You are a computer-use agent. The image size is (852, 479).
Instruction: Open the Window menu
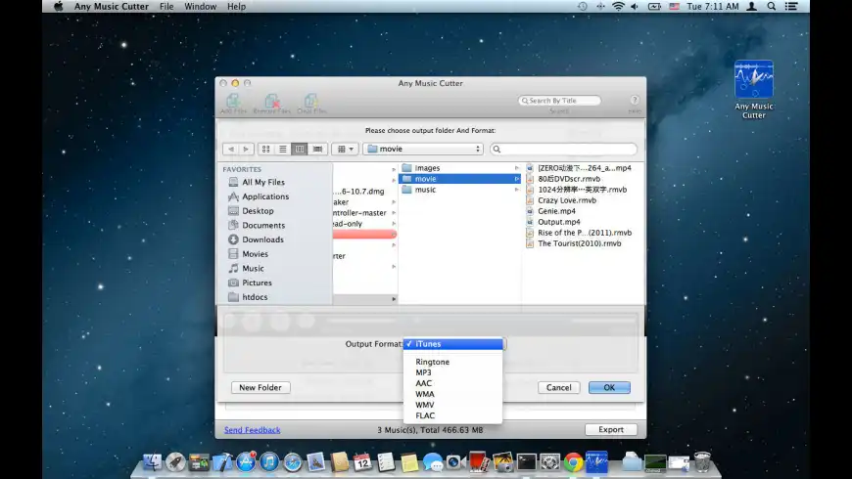click(x=200, y=7)
